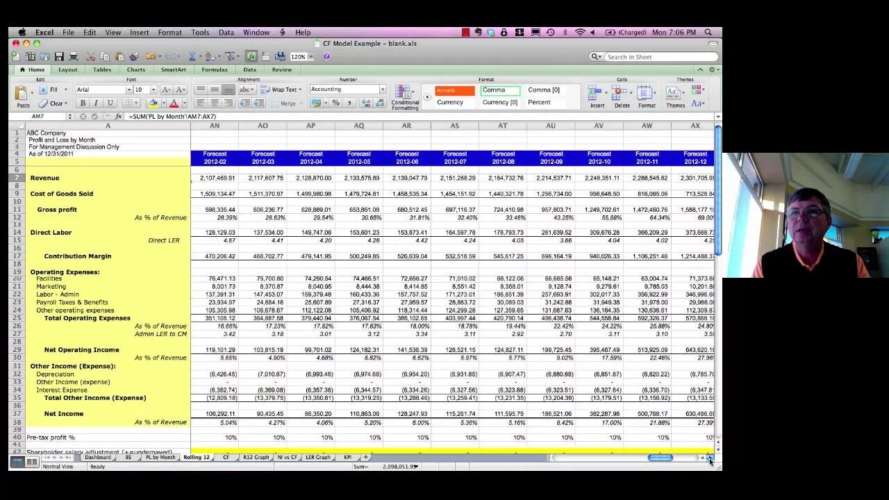Create a new workbook from the toolbar

tap(16, 56)
